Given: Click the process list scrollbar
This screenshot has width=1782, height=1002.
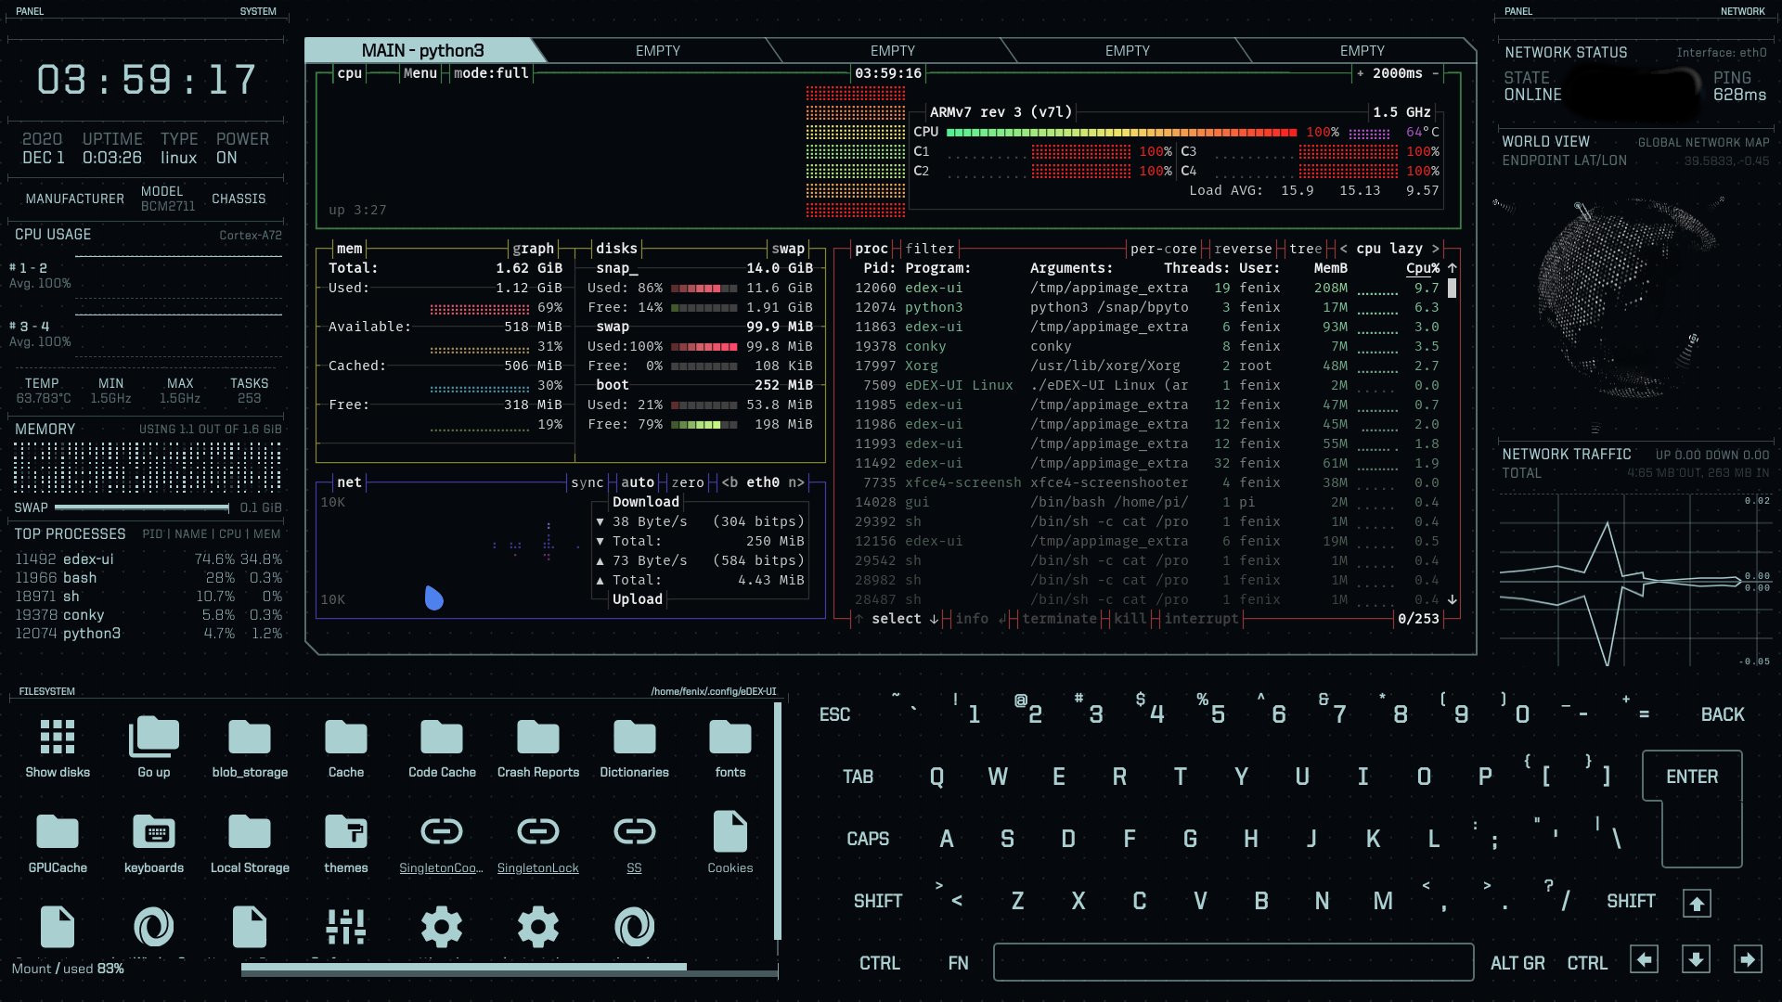Looking at the screenshot, I should 1452,288.
